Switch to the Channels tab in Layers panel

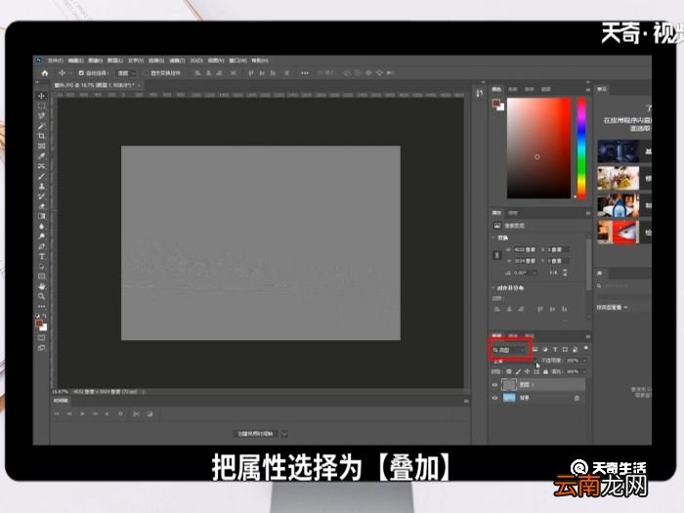pyautogui.click(x=513, y=336)
